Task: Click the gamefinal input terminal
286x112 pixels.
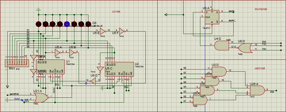Action: tap(8, 95)
